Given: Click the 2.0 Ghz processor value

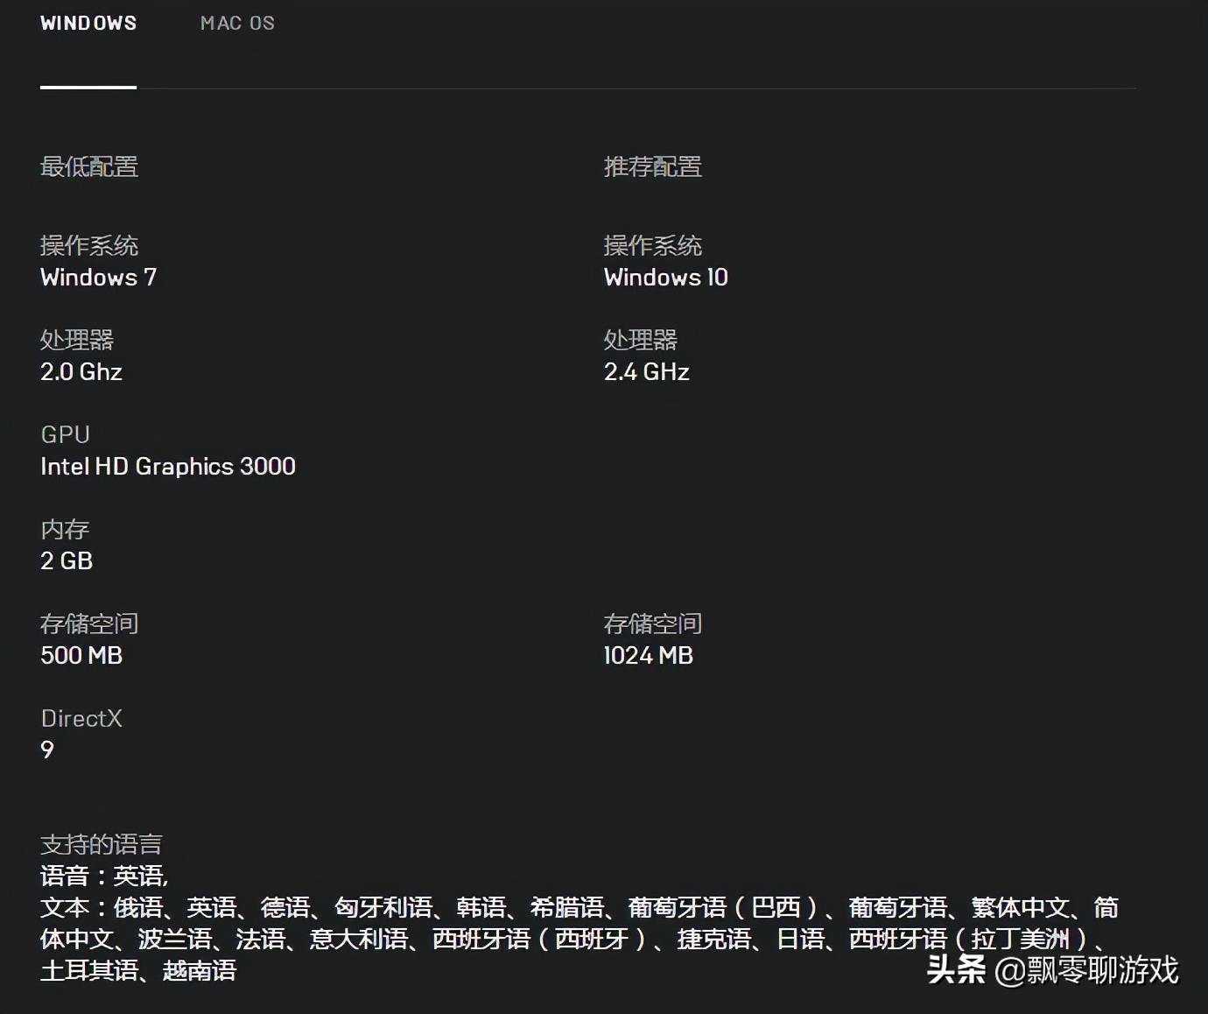Looking at the screenshot, I should coord(81,371).
